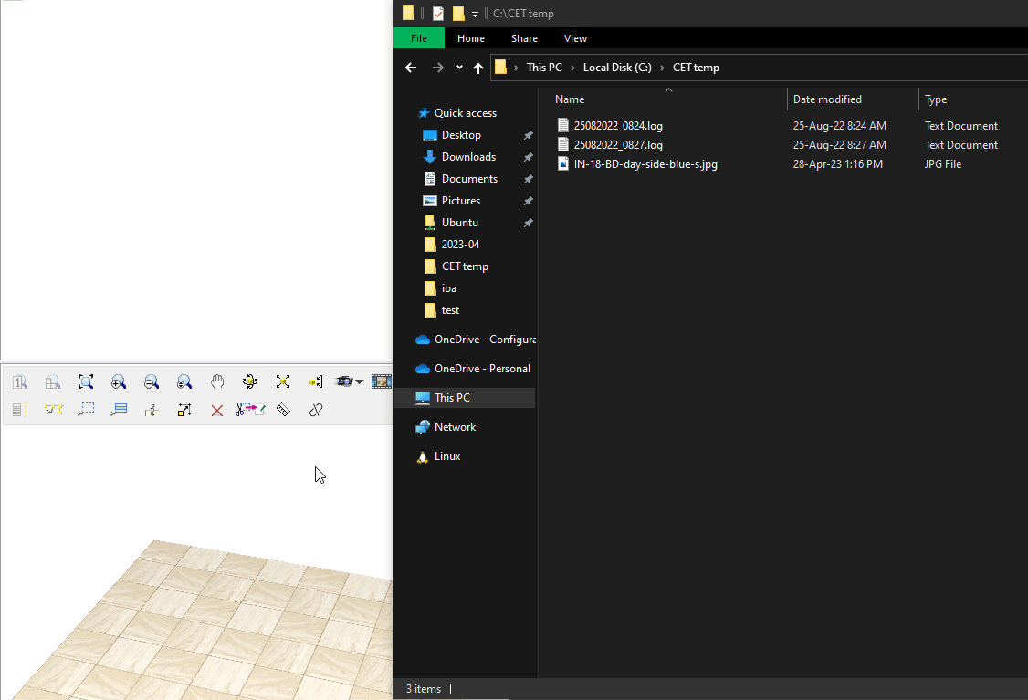Click the chain link icon
The image size is (1028, 700).
pyautogui.click(x=316, y=411)
